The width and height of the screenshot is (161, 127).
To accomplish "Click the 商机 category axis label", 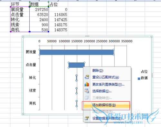I will 33,103.
